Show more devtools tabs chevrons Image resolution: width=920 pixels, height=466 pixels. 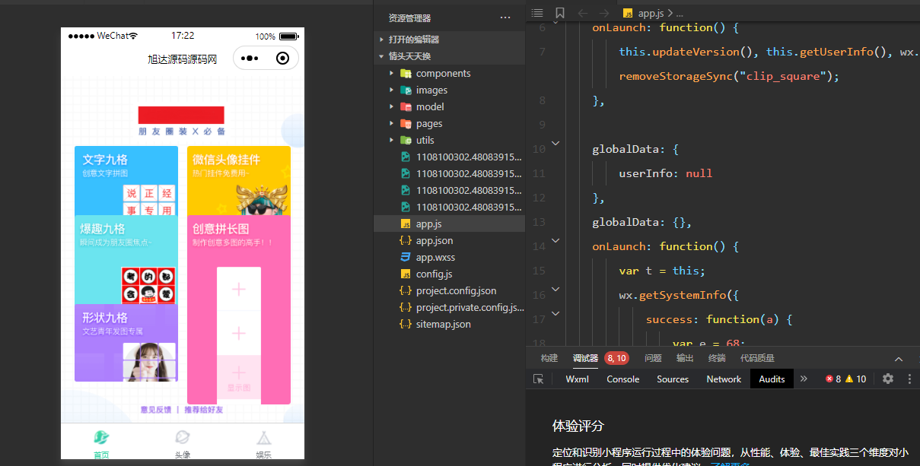click(804, 379)
